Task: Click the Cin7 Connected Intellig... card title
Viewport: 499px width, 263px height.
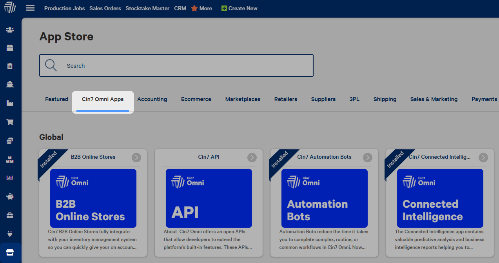Action: coord(440,157)
